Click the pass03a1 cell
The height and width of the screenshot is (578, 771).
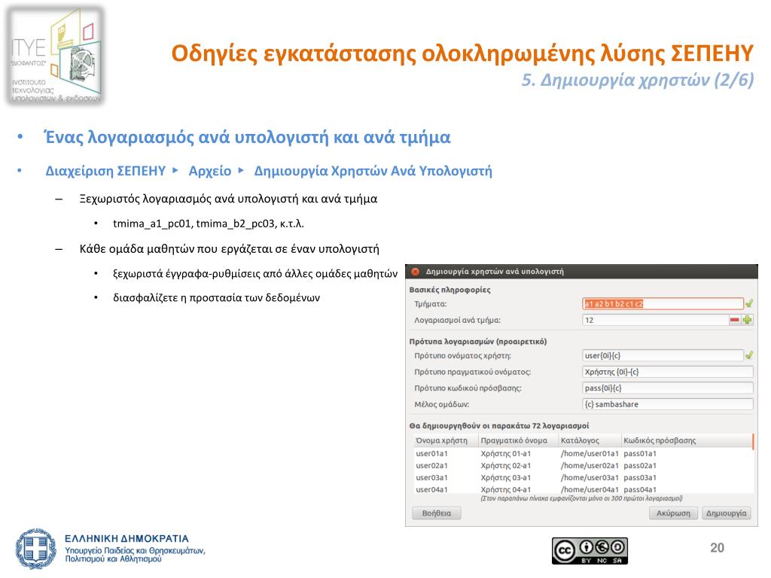(640, 478)
